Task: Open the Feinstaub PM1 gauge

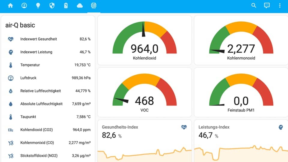Action: coord(241,92)
